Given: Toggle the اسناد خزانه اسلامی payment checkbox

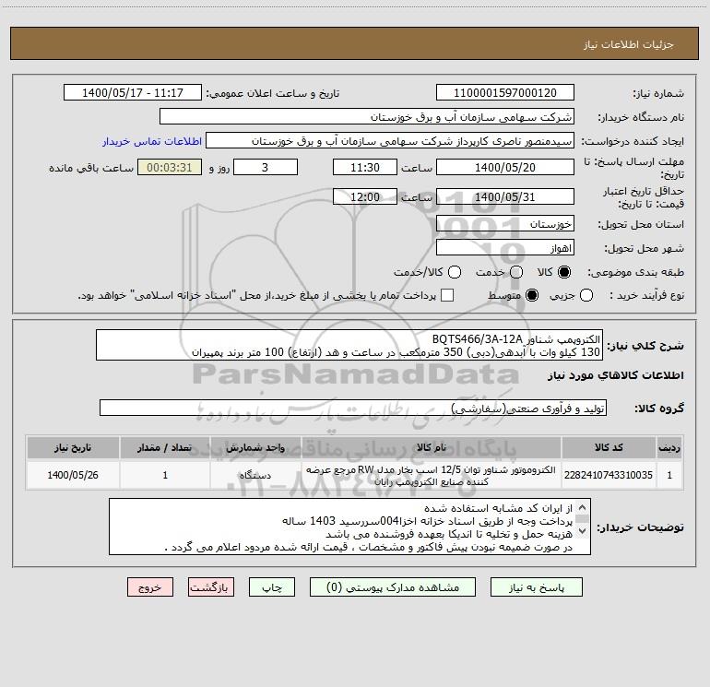Looking at the screenshot, I should point(447,296).
